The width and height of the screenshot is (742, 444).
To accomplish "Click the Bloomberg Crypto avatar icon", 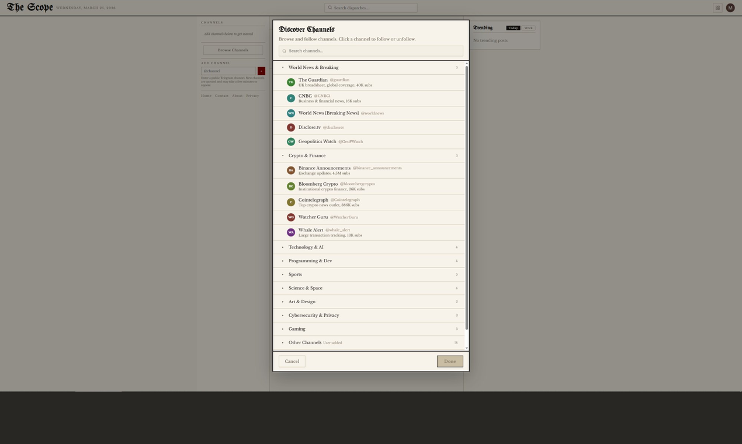I will 291,186.
